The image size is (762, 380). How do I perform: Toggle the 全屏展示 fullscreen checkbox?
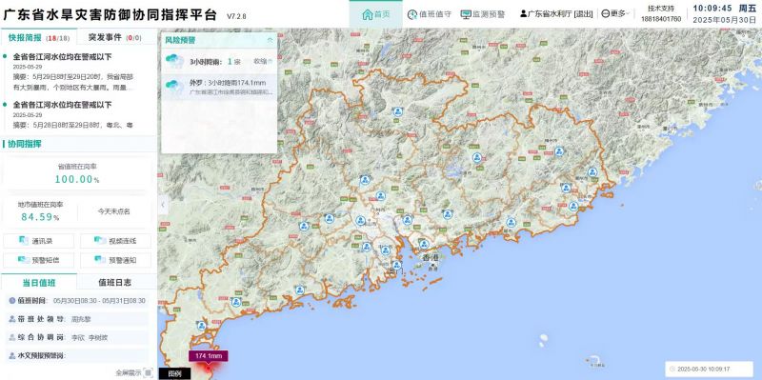pyautogui.click(x=148, y=373)
